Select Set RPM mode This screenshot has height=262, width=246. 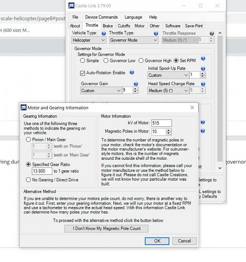tap(176, 61)
